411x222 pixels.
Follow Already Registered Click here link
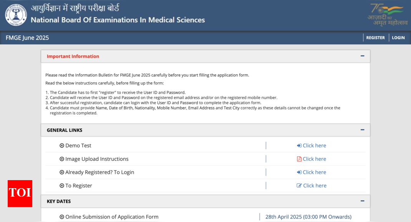point(314,172)
